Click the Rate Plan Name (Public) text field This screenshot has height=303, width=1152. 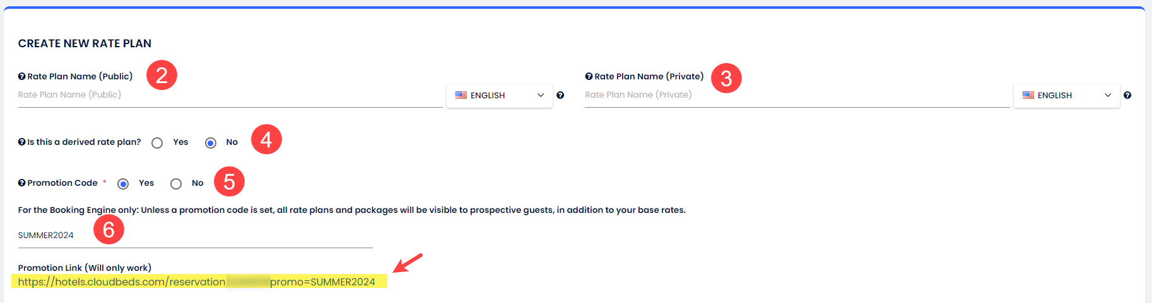click(x=230, y=95)
